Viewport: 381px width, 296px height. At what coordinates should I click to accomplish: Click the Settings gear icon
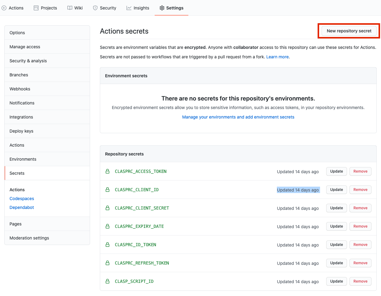pos(162,8)
